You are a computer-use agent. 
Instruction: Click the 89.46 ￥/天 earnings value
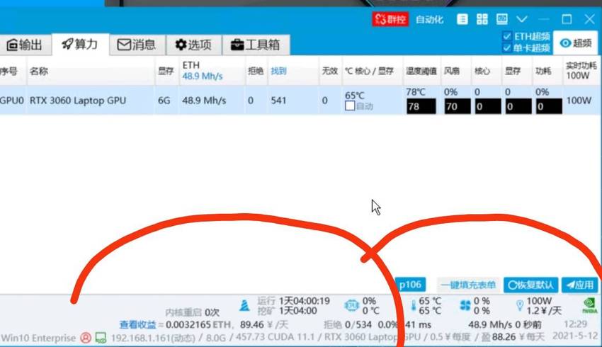pyautogui.click(x=264, y=325)
